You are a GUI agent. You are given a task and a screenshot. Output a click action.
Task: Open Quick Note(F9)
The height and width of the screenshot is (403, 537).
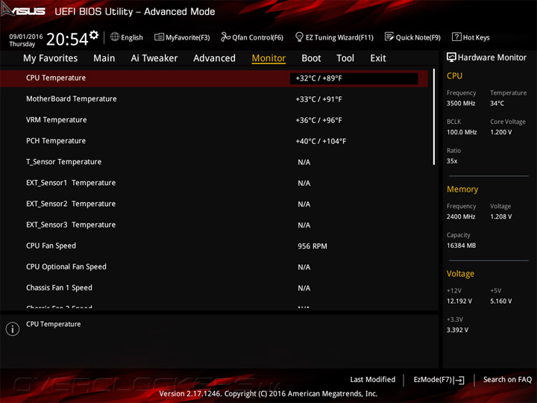coord(418,37)
